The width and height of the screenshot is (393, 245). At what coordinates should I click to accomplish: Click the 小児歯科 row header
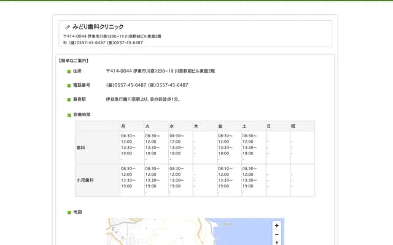(x=98, y=180)
